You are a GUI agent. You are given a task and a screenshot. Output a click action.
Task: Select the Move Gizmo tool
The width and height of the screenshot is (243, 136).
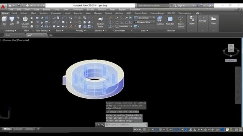(x=181, y=22)
